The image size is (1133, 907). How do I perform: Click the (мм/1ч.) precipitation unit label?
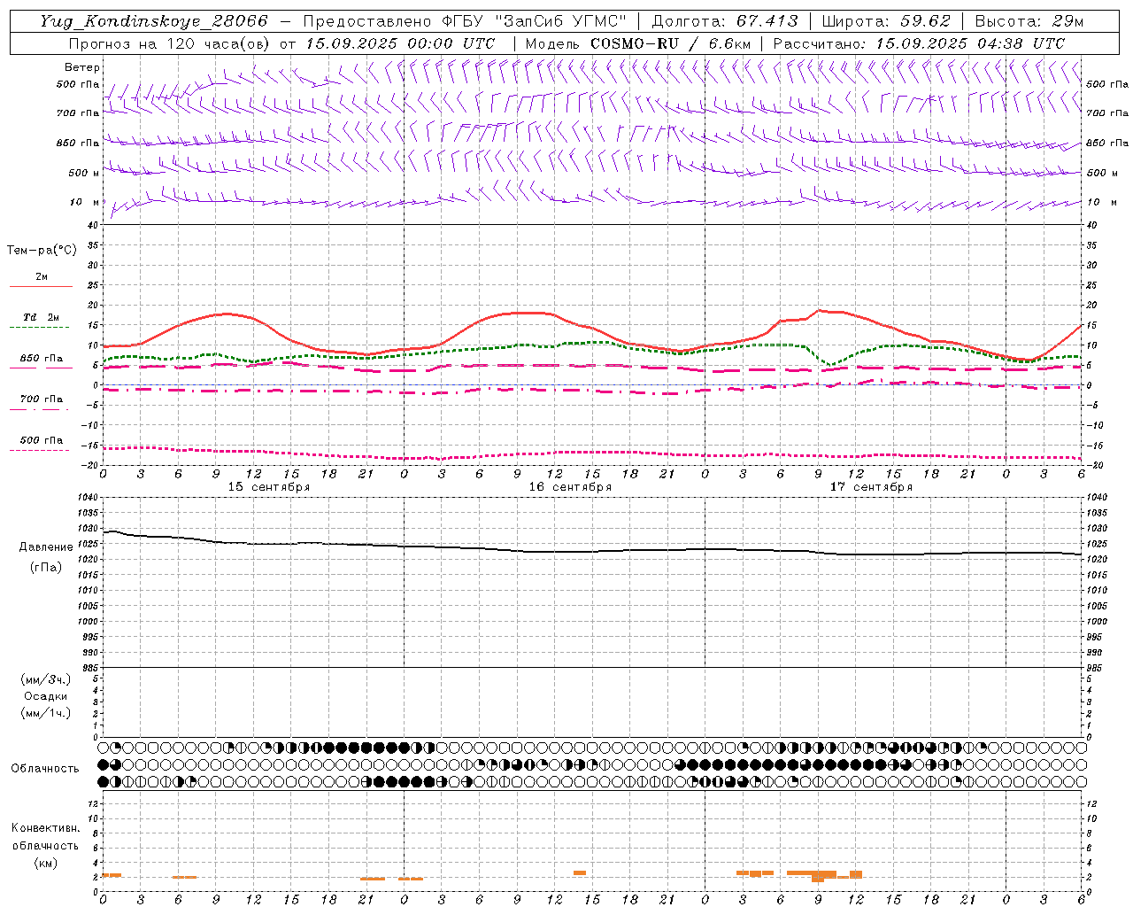(46, 713)
